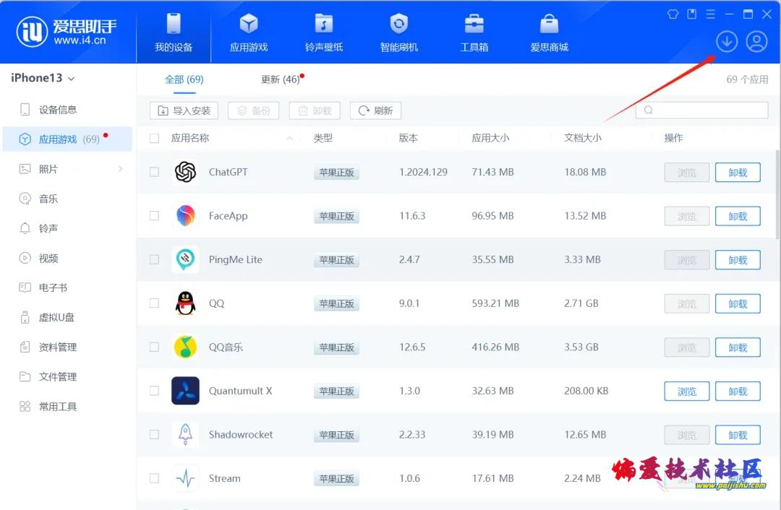Click the 导入安装 button
Image resolution: width=781 pixels, height=510 pixels.
click(184, 111)
